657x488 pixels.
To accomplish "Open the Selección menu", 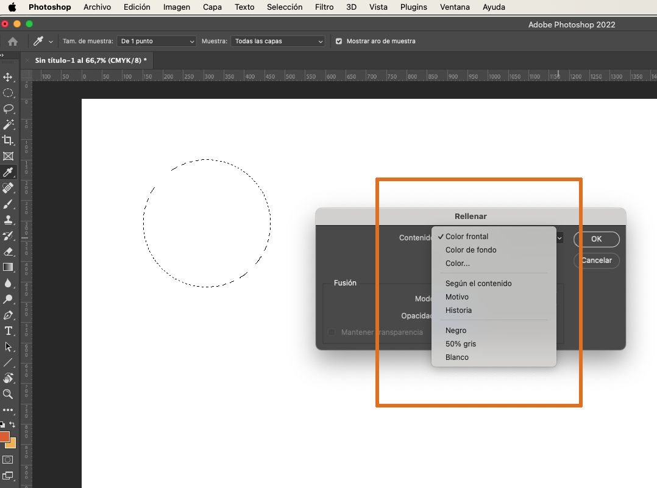I will 285,7.
